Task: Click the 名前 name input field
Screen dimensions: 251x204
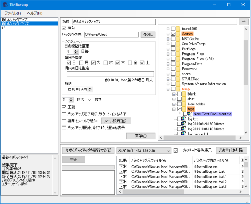Action: (x=114, y=21)
